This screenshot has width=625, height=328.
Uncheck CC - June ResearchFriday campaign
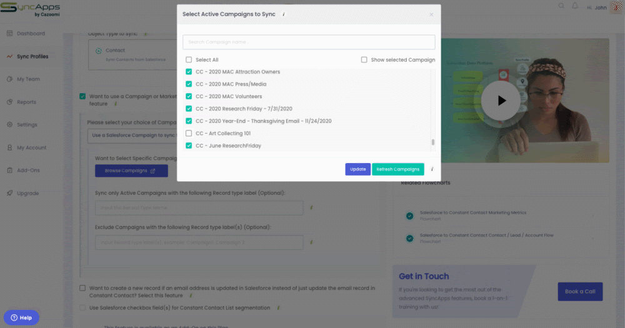(x=189, y=146)
